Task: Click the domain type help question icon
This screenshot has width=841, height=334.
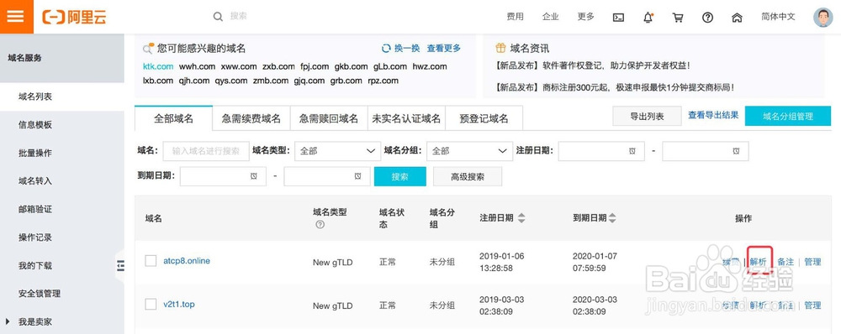Action: tap(320, 225)
